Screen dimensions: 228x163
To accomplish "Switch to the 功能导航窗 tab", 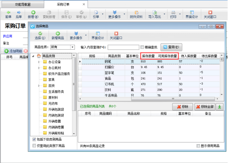I will pos(23,5).
